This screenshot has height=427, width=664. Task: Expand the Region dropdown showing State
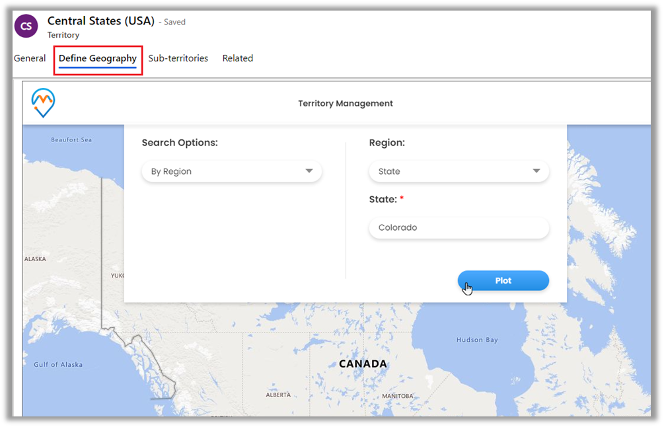click(459, 171)
